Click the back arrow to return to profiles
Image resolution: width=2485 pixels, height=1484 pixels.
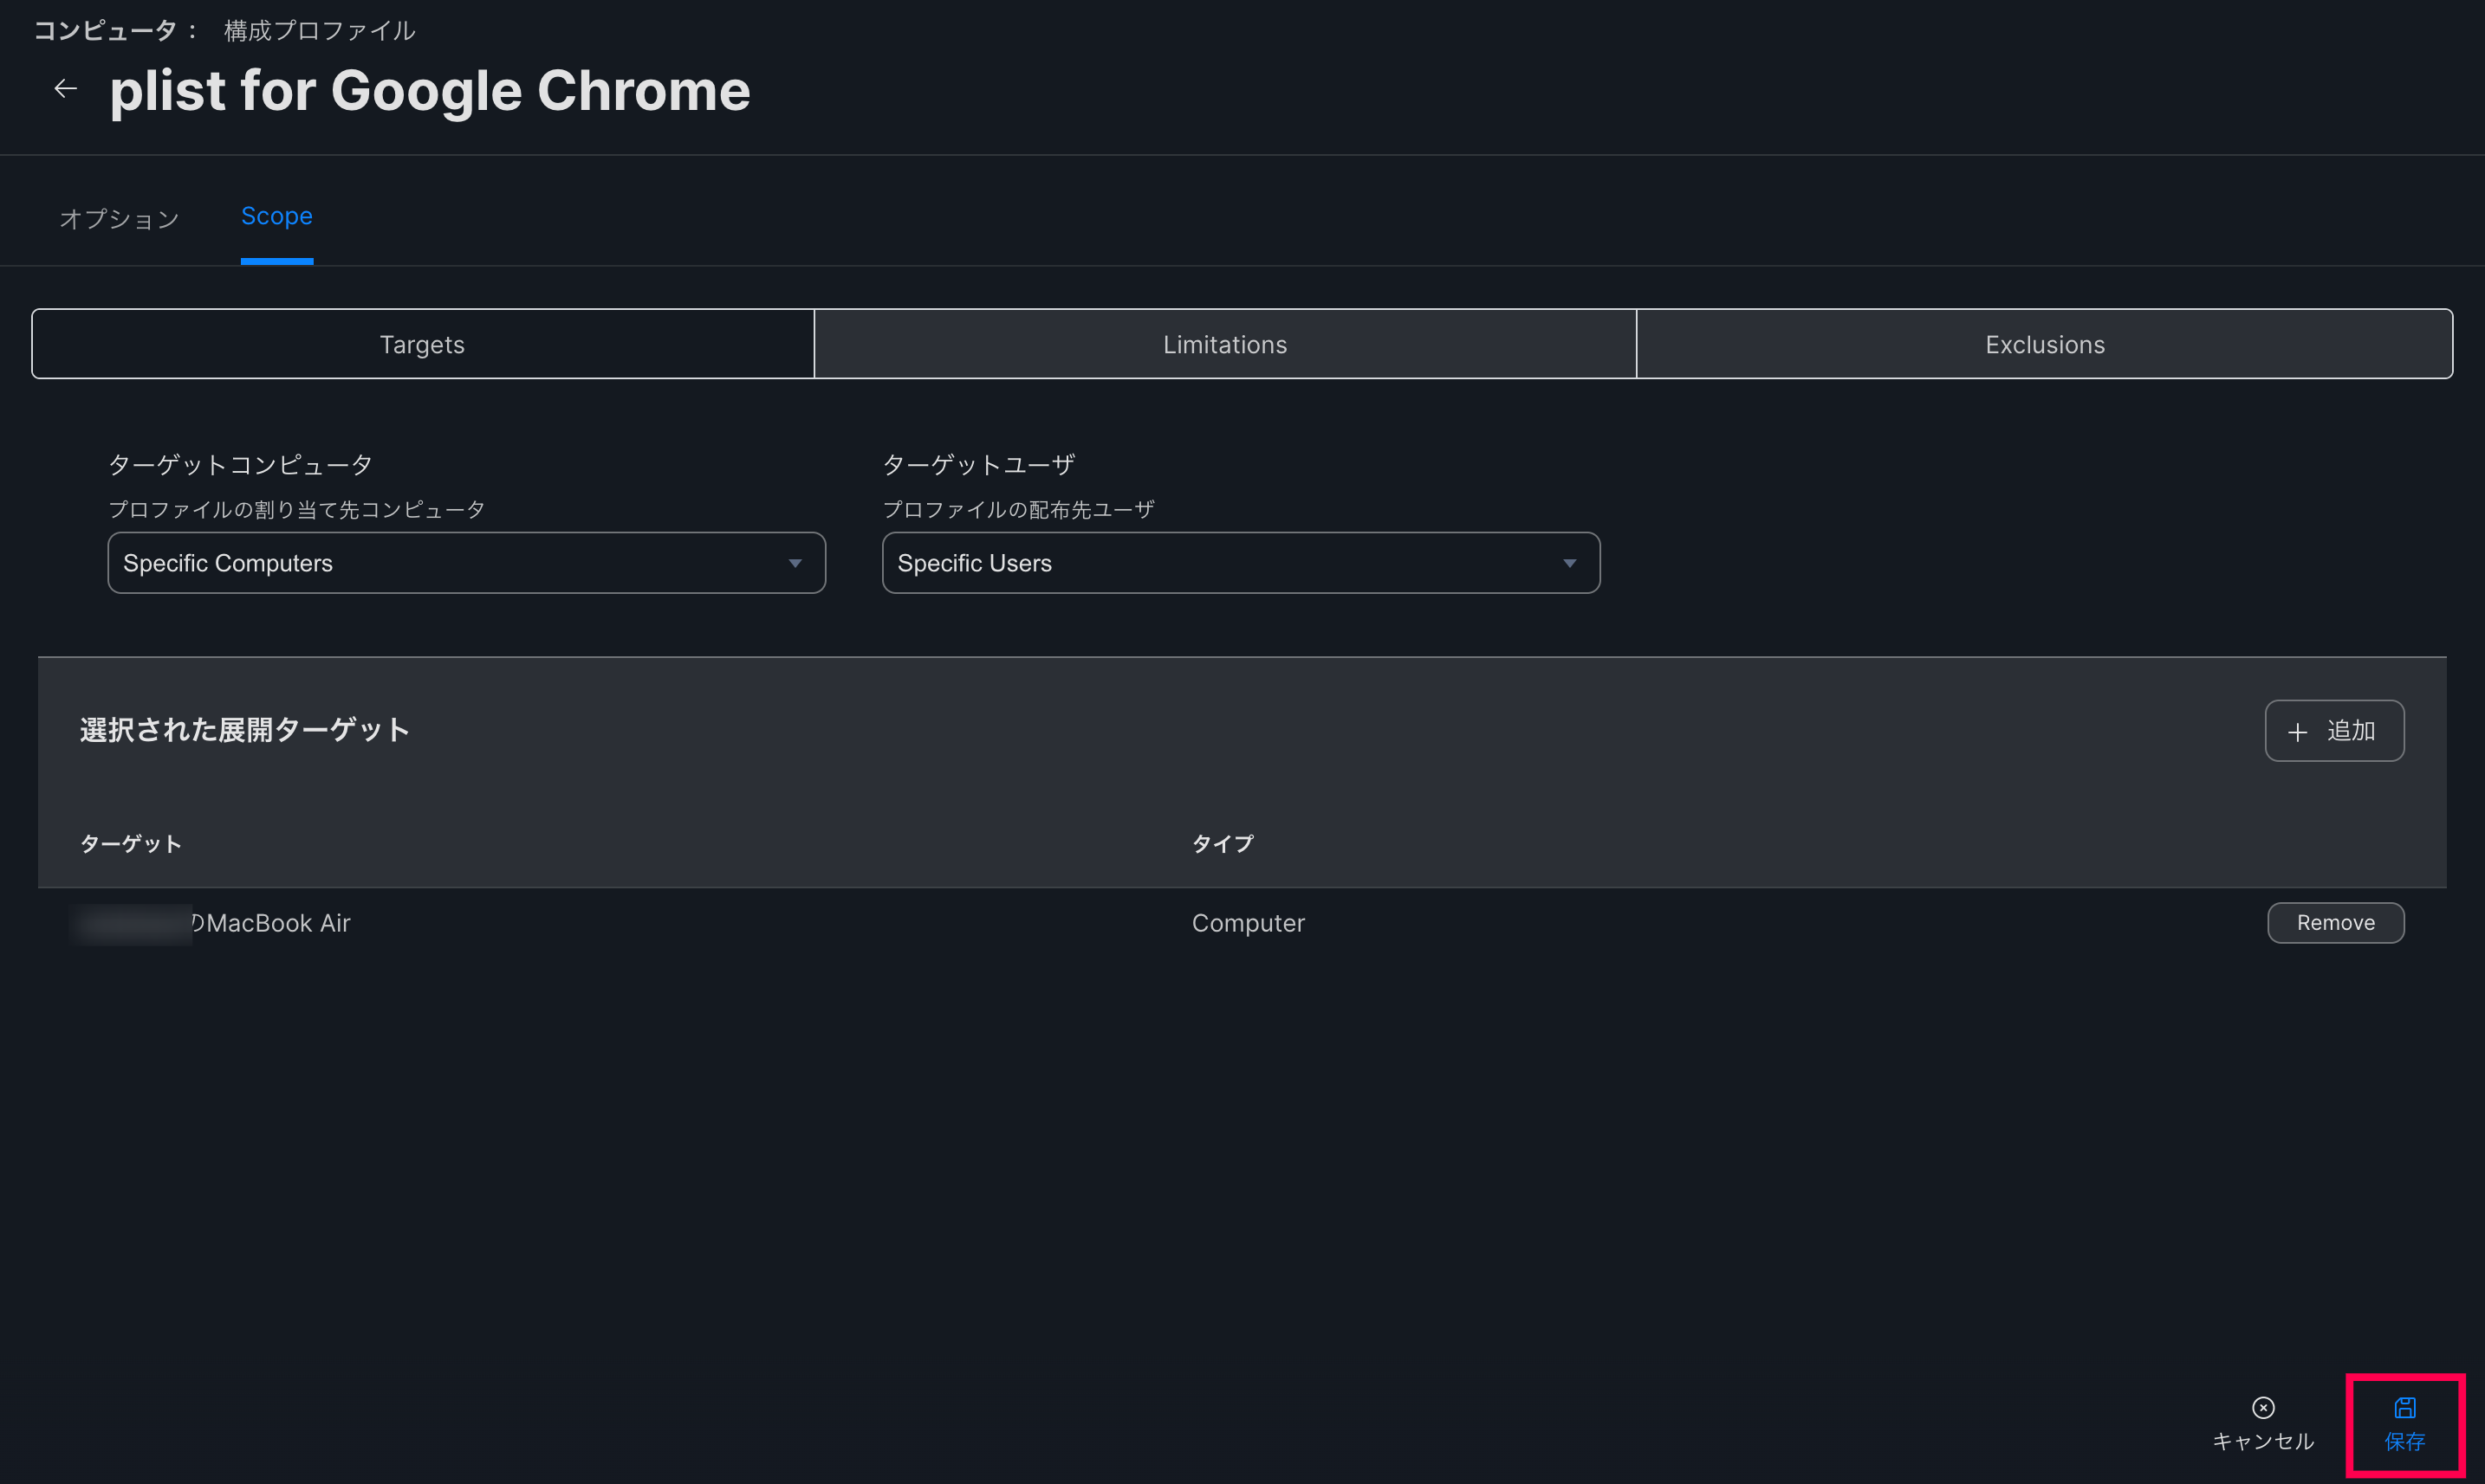64,88
